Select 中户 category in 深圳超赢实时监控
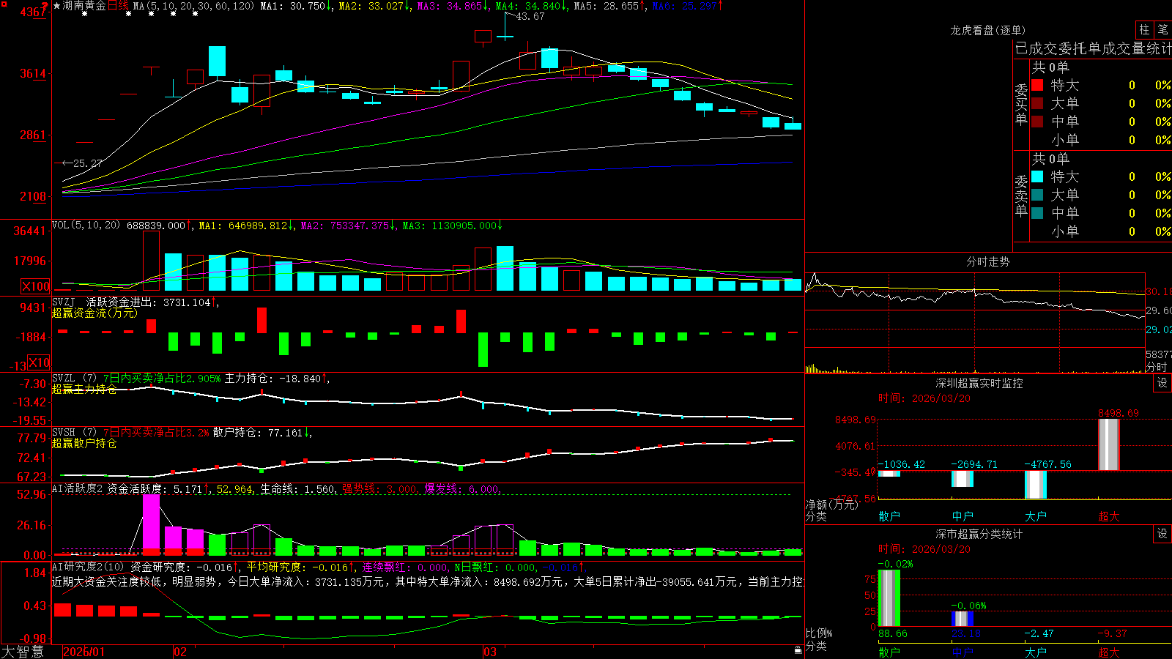This screenshot has width=1172, height=659. pos(963,516)
